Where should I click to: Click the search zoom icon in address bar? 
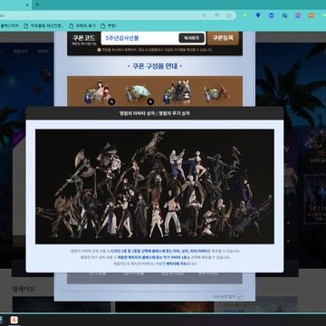tap(205, 15)
